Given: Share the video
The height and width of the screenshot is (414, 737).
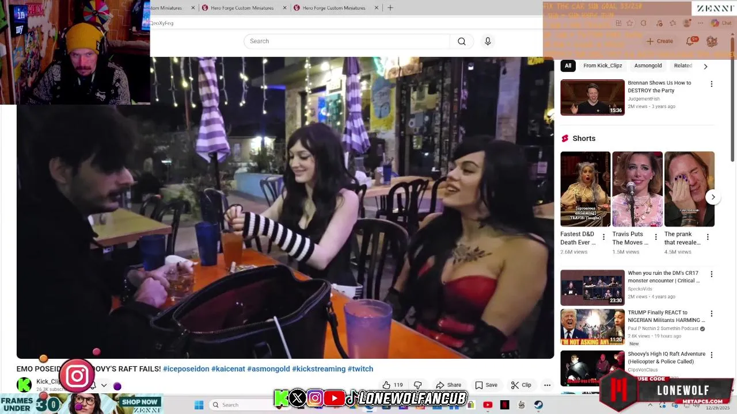Looking at the screenshot, I should 449,385.
